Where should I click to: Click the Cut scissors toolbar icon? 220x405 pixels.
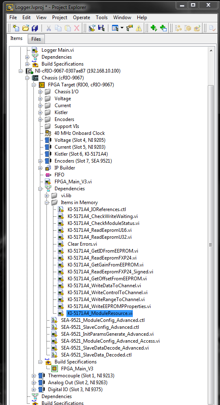click(x=49, y=28)
